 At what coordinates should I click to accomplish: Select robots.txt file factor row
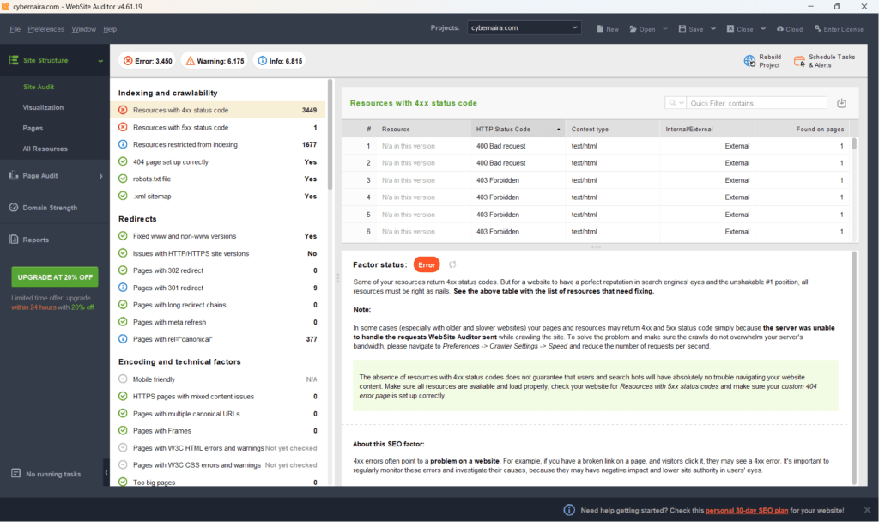click(218, 179)
